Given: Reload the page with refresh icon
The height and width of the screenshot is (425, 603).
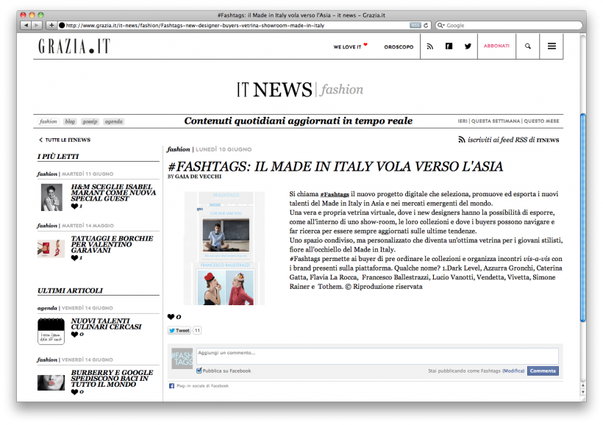Looking at the screenshot, I should coord(426,26).
